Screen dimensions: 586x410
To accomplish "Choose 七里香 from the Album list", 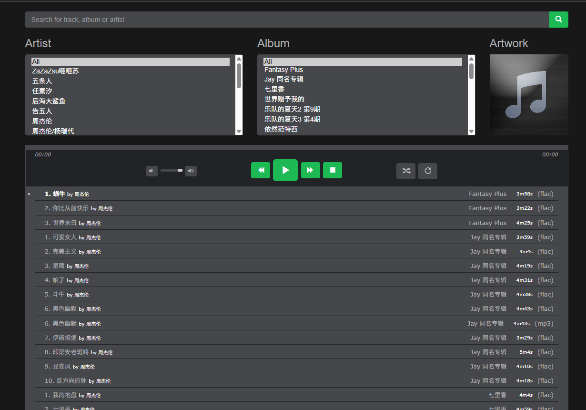I will (274, 89).
